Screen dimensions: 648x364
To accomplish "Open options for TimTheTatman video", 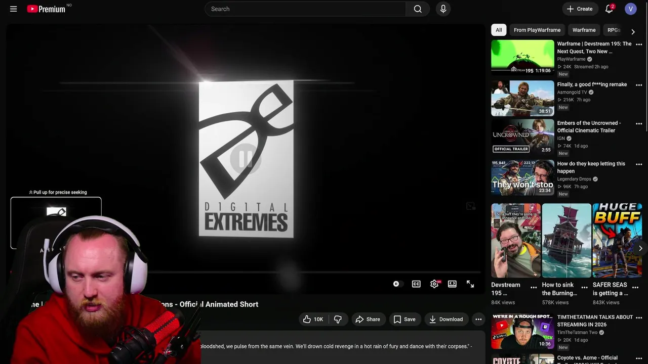I will (639, 317).
